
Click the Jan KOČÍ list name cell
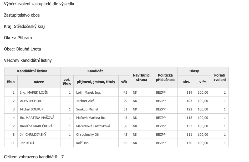coord(27,143)
